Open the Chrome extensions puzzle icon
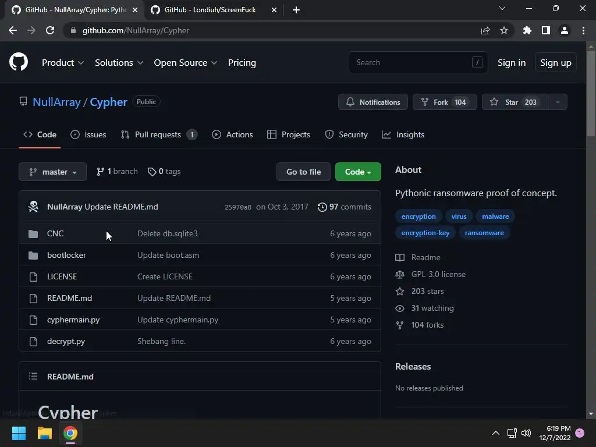This screenshot has height=447, width=596. (x=527, y=30)
